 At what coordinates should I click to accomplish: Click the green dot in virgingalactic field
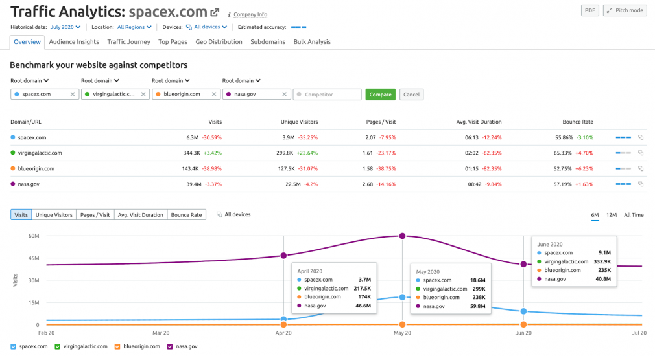88,95
